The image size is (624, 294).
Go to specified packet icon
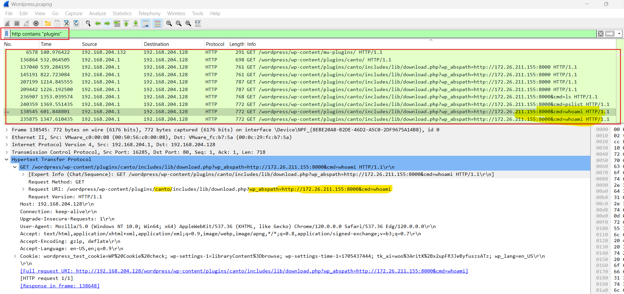pos(117,23)
